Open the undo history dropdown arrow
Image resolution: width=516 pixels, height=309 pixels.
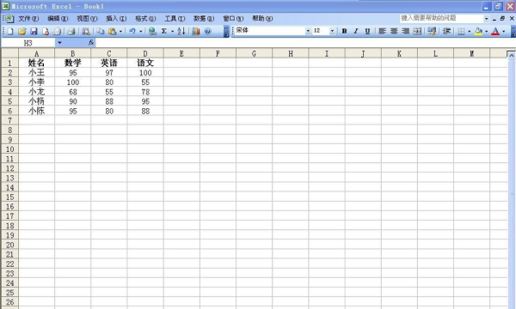pos(140,31)
